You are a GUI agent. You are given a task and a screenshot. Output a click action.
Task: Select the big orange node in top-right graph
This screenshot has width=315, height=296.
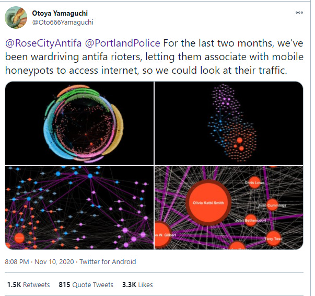click(239, 140)
